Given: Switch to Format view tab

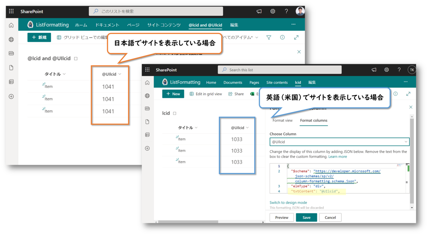Looking at the screenshot, I should [x=282, y=121].
